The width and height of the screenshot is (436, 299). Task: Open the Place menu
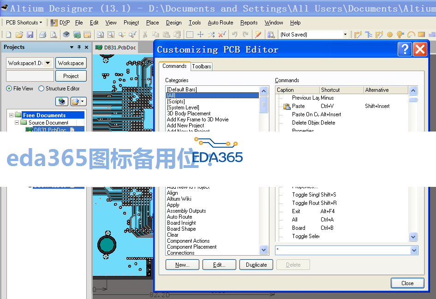(x=152, y=23)
